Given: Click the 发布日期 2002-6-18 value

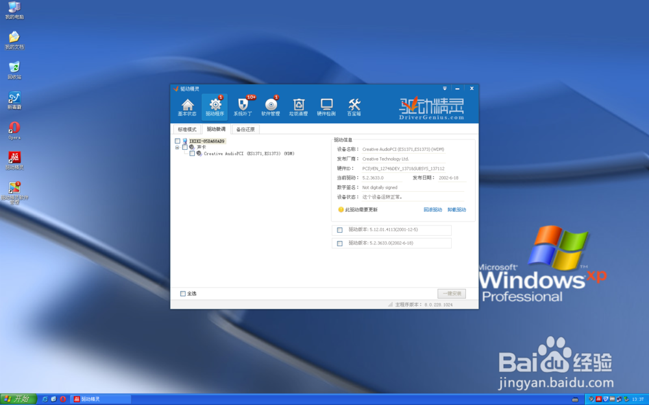Looking at the screenshot, I should [448, 178].
